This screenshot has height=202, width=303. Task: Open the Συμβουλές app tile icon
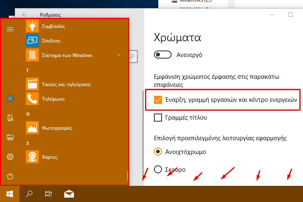tap(32, 26)
